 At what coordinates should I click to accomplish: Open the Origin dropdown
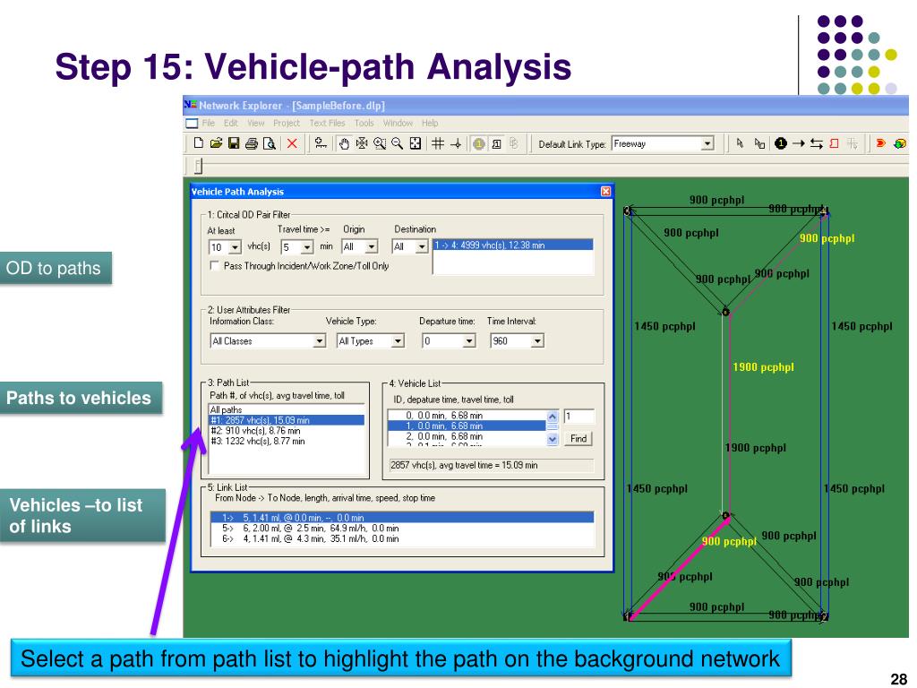coord(372,247)
